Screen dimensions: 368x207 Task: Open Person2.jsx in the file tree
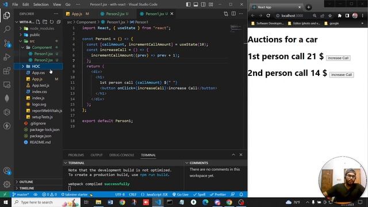pyautogui.click(x=44, y=60)
